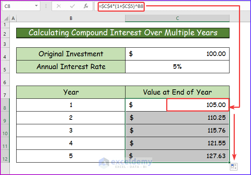251x175 pixels.
Task: Select the cell showing 115.76
Action: coord(178,130)
